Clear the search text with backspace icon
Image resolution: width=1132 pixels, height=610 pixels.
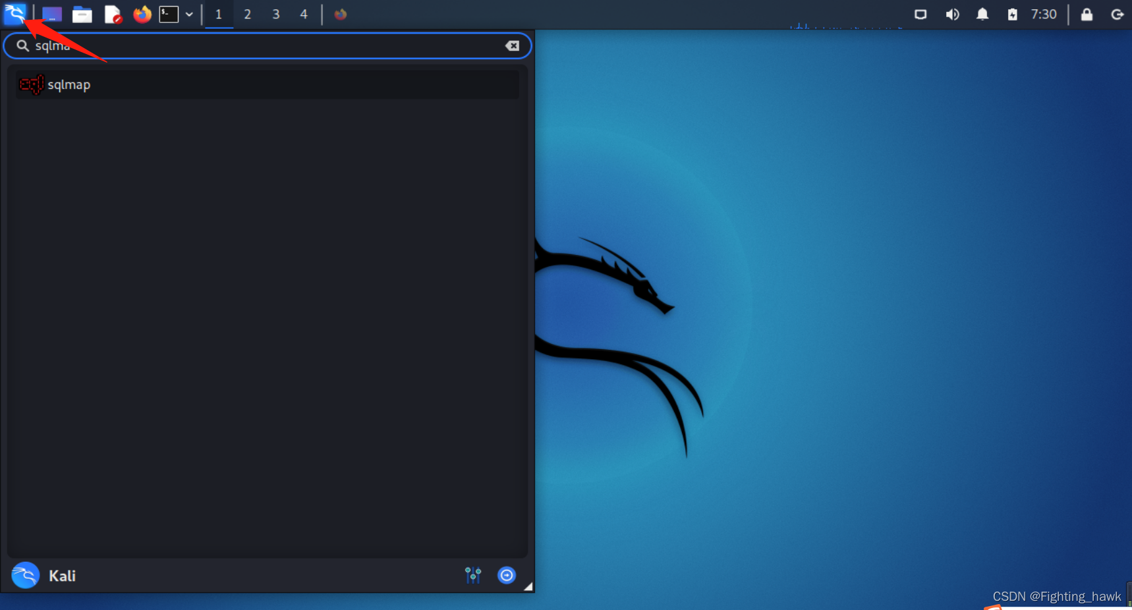coord(512,45)
